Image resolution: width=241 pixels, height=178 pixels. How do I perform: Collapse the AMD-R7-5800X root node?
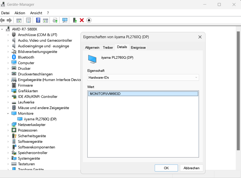click(x=2, y=29)
